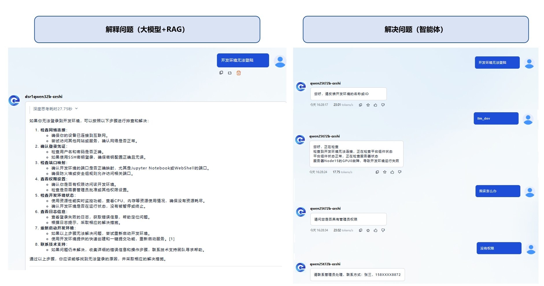Viewport: 544px width, 286px height.
Task: Select the 解决问题（智能体）header
Action: [x=415, y=29]
